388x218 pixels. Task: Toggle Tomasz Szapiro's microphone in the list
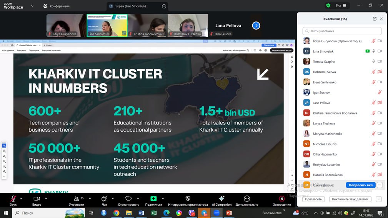tap(373, 61)
